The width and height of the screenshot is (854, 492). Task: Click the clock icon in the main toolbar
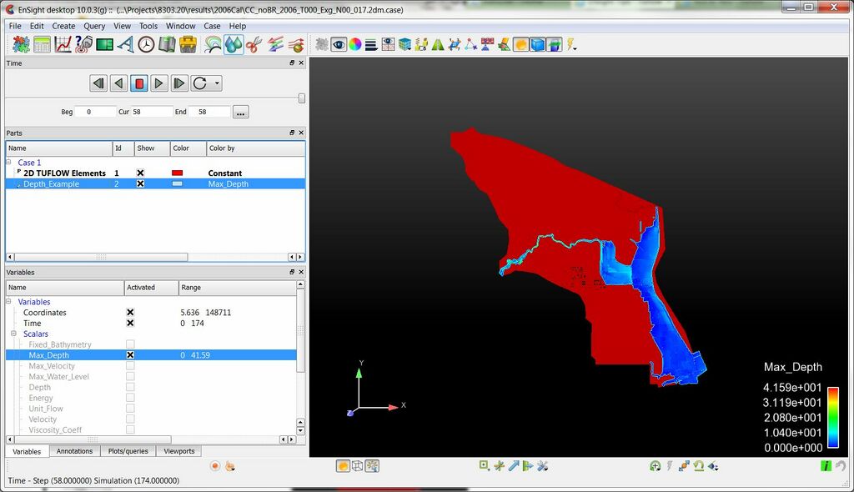pyautogui.click(x=146, y=44)
